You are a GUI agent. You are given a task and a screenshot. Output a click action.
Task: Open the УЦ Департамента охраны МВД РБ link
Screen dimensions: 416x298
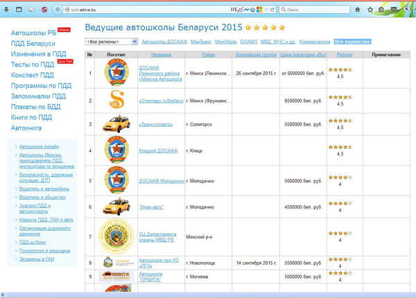point(157,237)
